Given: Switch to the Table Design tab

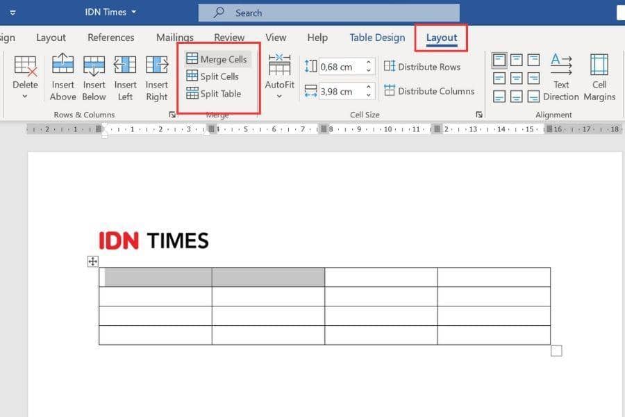Looking at the screenshot, I should click(x=377, y=38).
